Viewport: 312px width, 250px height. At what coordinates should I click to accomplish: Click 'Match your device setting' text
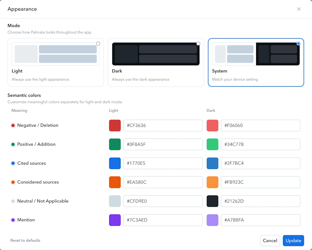[x=235, y=79]
